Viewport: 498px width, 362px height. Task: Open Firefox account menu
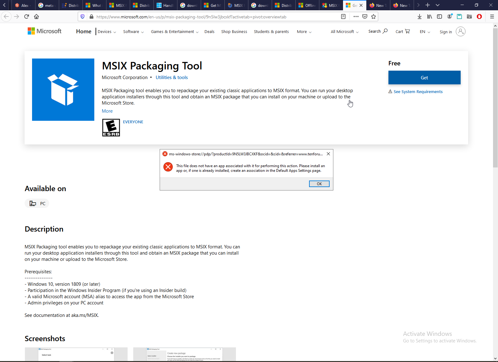[449, 16]
